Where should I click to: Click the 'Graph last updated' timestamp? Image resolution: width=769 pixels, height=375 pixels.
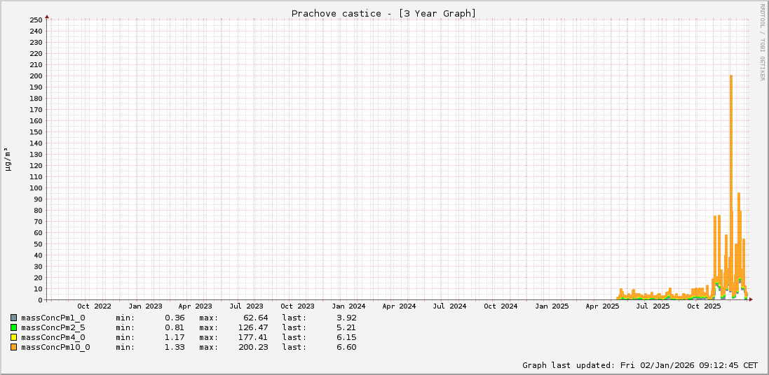(x=639, y=365)
